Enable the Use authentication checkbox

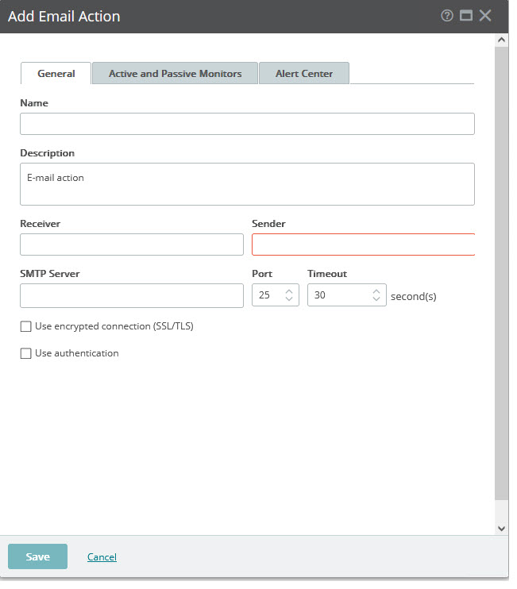[x=25, y=353]
